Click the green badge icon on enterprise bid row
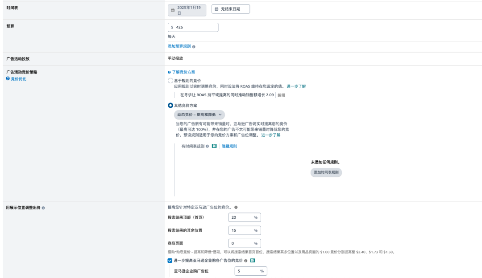The image size is (482, 278). [253, 261]
